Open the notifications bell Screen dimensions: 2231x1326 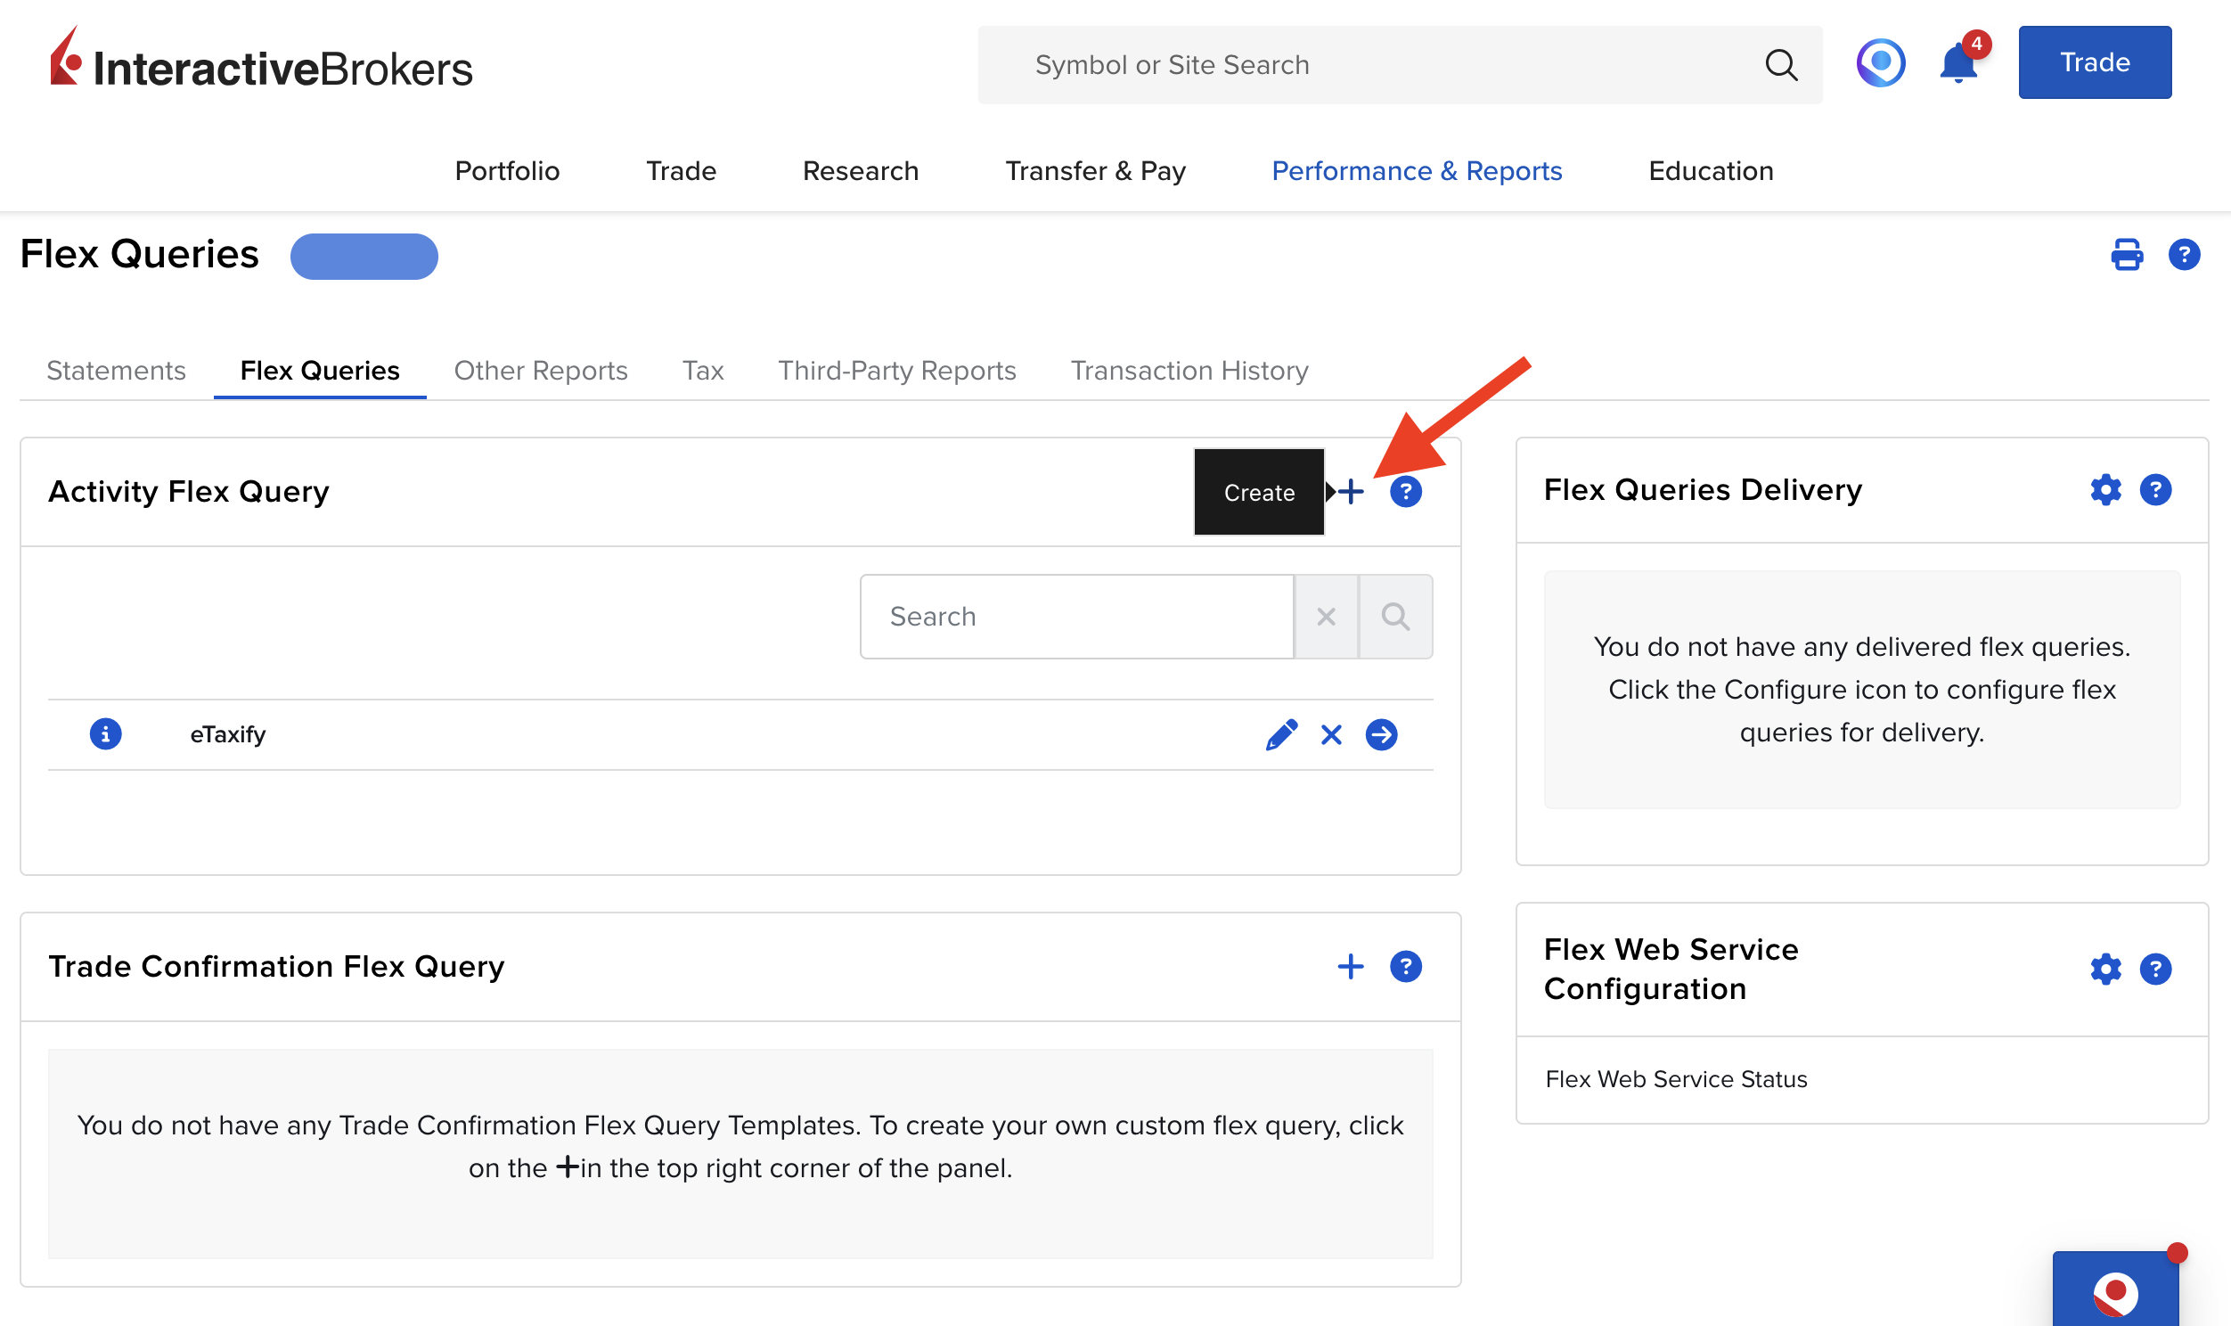click(x=1959, y=61)
